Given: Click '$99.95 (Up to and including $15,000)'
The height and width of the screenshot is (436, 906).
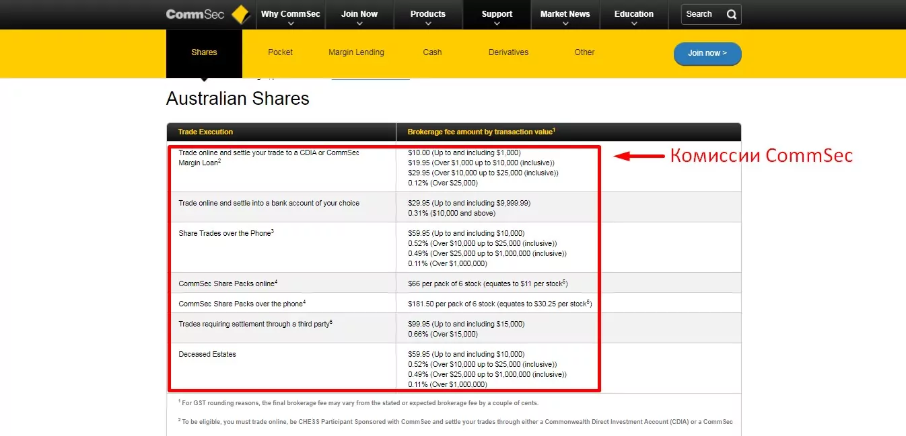Looking at the screenshot, I should 466,324.
